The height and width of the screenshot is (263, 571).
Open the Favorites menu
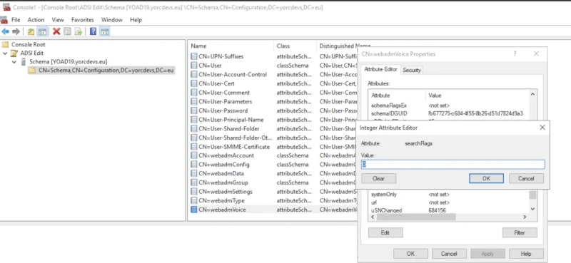coord(82,20)
